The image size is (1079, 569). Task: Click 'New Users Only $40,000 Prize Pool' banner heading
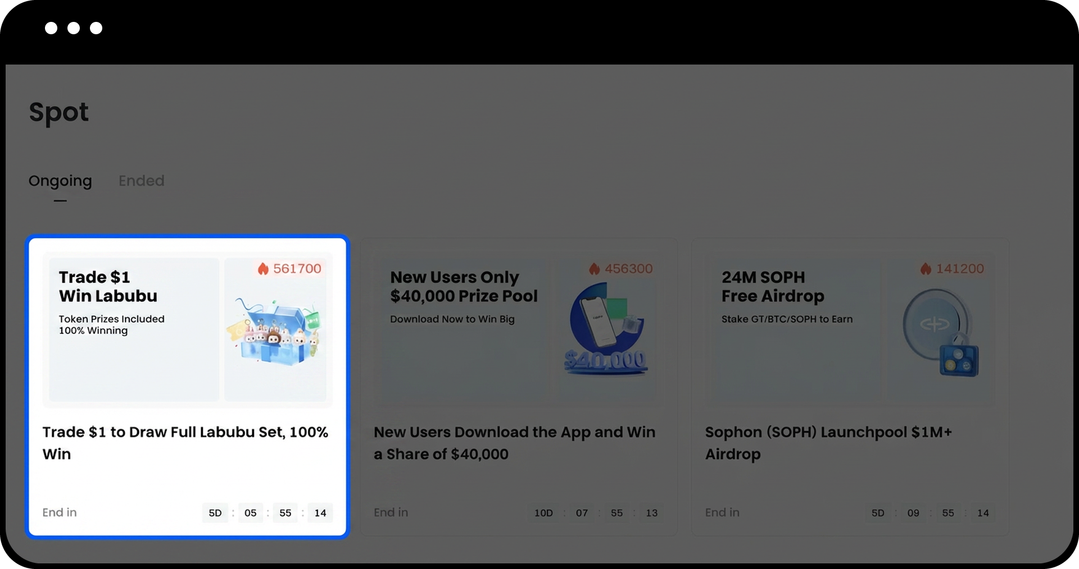click(x=464, y=286)
